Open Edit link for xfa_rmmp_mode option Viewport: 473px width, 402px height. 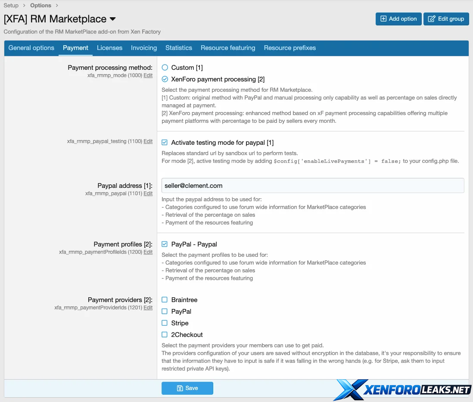click(x=148, y=75)
